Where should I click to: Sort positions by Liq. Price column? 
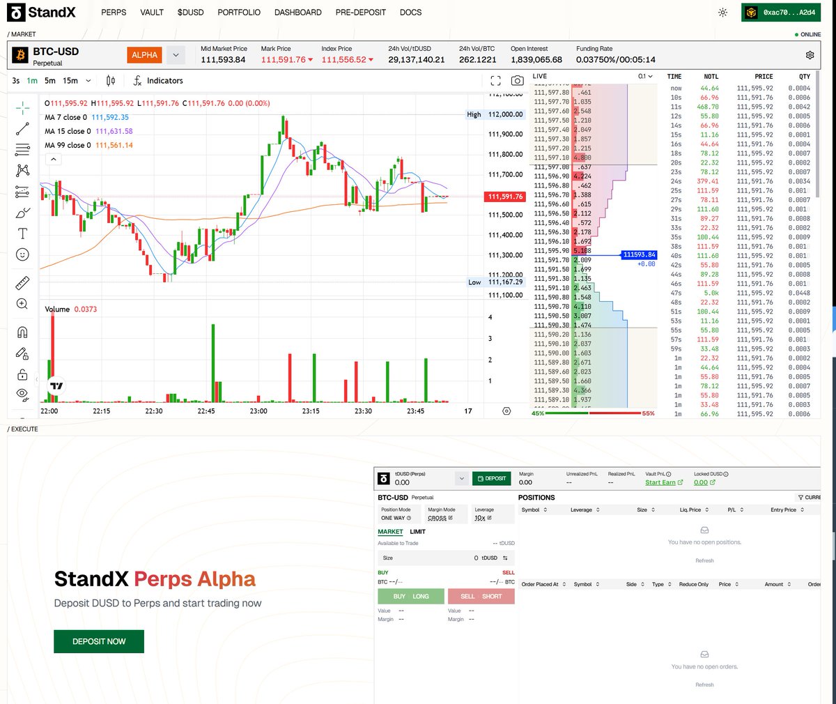[x=694, y=510]
